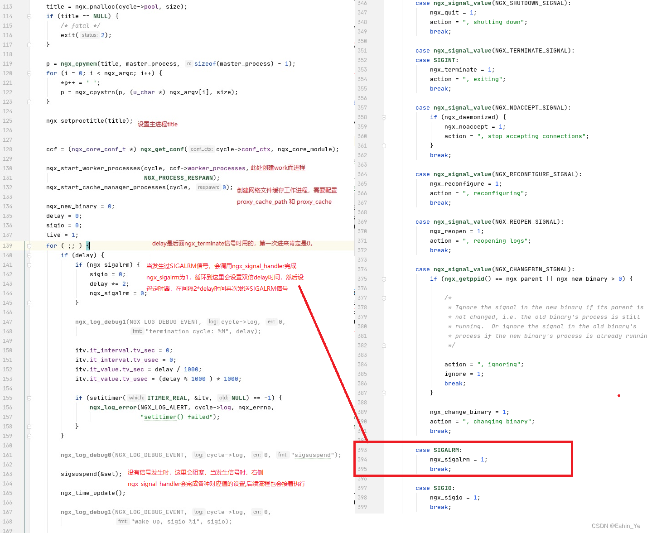Click the fold end marker at line 159
The image size is (647, 533).
coord(29,436)
